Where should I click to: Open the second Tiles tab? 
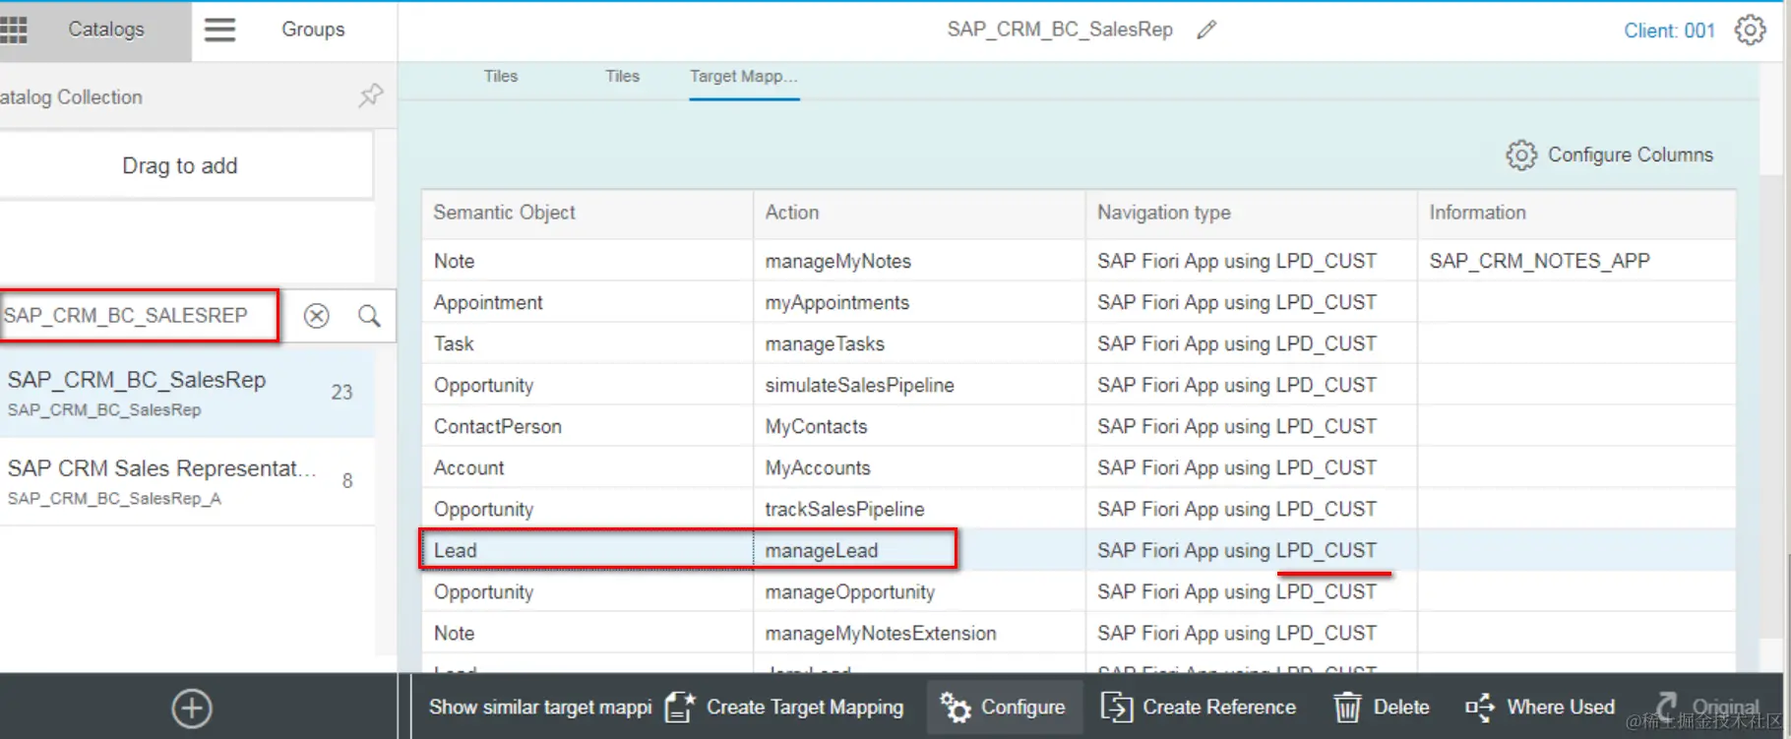(x=622, y=76)
